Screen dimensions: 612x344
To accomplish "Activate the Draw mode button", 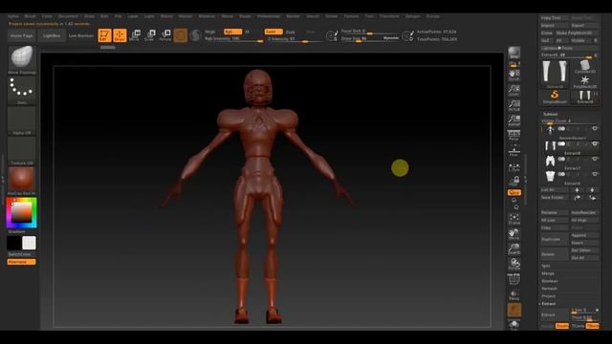I will (120, 35).
